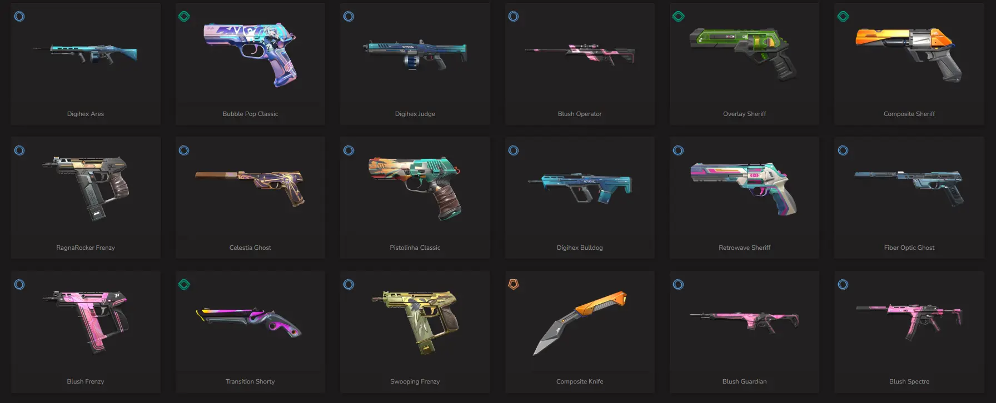Click the green tier icon on Composite Sheriff
Viewport: 996px width, 403px height.
tap(843, 17)
